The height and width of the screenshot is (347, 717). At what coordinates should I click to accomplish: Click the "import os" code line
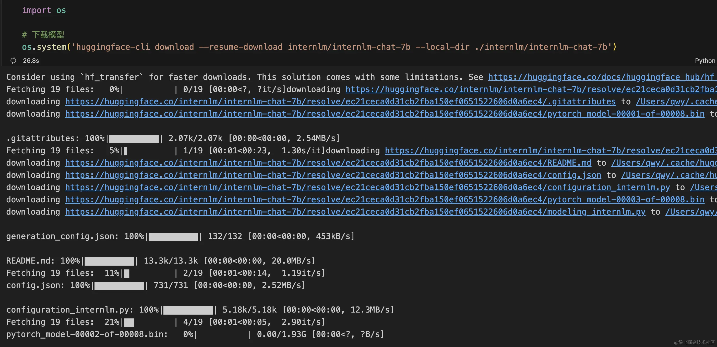tap(44, 10)
